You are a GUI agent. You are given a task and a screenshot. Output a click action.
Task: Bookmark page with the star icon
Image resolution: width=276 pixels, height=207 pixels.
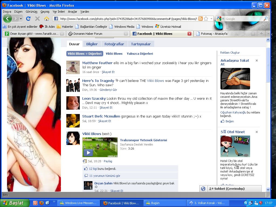click(x=206, y=19)
